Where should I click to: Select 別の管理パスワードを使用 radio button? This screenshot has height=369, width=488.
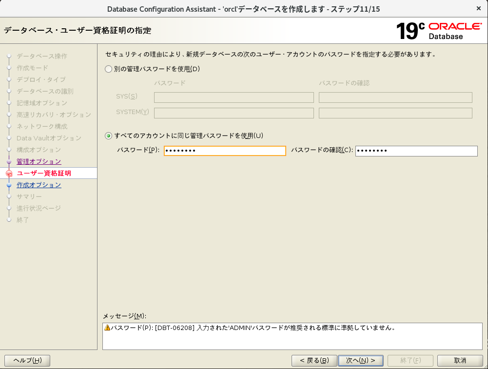109,69
